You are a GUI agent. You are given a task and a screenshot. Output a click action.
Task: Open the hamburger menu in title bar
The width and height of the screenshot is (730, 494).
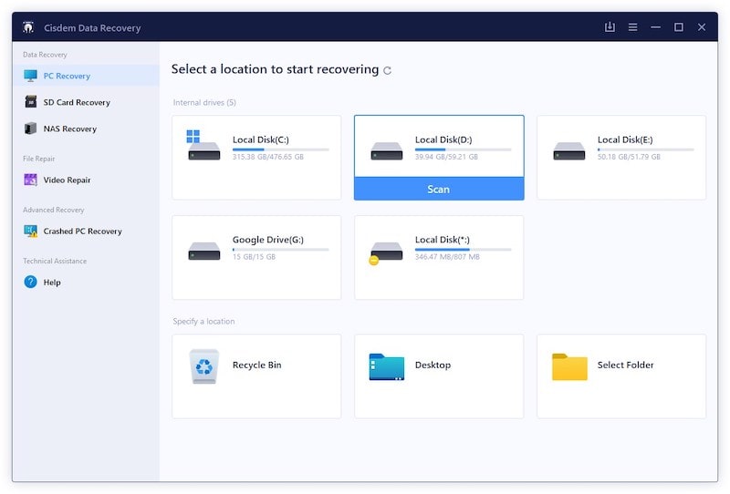(632, 27)
